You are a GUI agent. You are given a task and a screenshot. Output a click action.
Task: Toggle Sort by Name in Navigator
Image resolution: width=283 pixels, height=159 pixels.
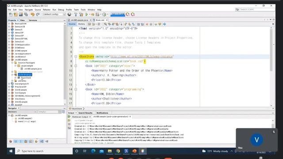click(x=42, y=141)
